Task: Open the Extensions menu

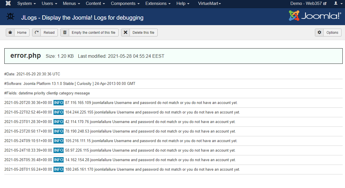Action: [158, 3]
